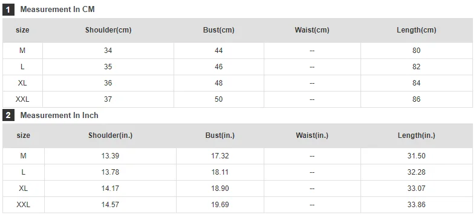Select the M size cell in inch table
This screenshot has width=476, height=218.
point(24,156)
